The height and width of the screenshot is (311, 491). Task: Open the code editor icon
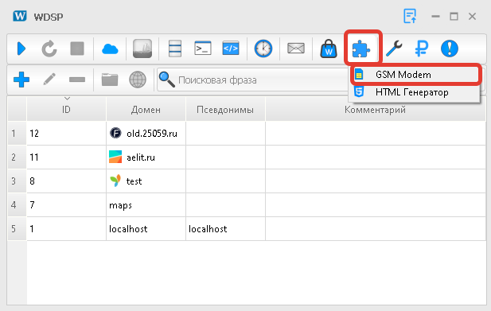pos(231,49)
